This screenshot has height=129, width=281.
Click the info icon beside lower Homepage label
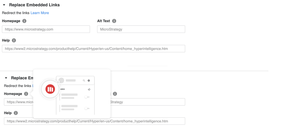[26, 94]
